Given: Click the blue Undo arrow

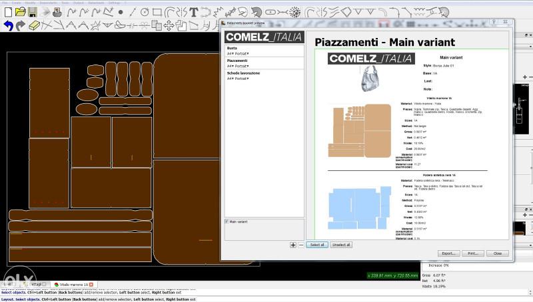Looking at the screenshot, I should point(8,25).
